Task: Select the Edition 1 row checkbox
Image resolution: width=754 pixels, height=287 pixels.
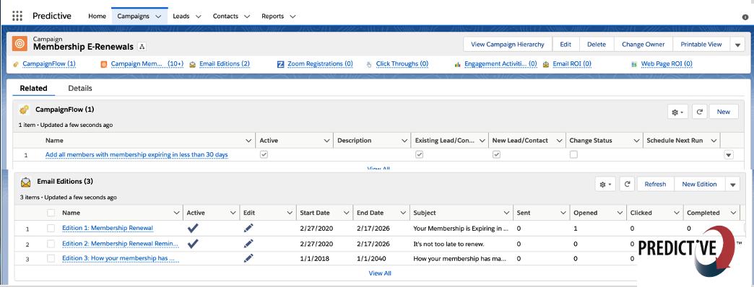Action: 51,229
